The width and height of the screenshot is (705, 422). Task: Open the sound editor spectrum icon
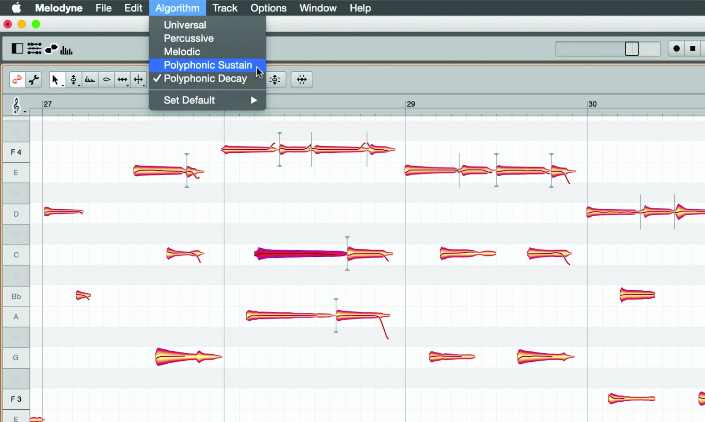(x=66, y=49)
